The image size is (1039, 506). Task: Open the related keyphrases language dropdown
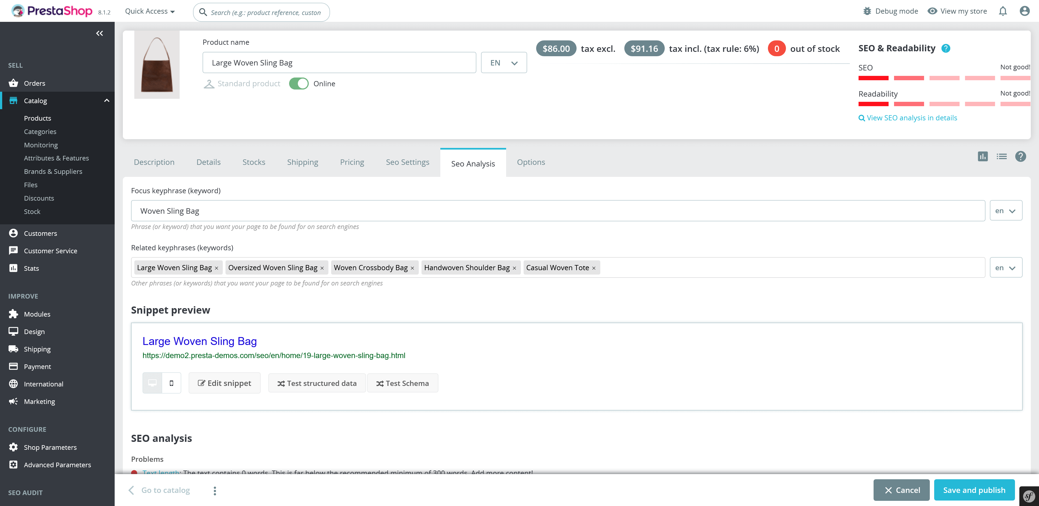[x=1006, y=268]
